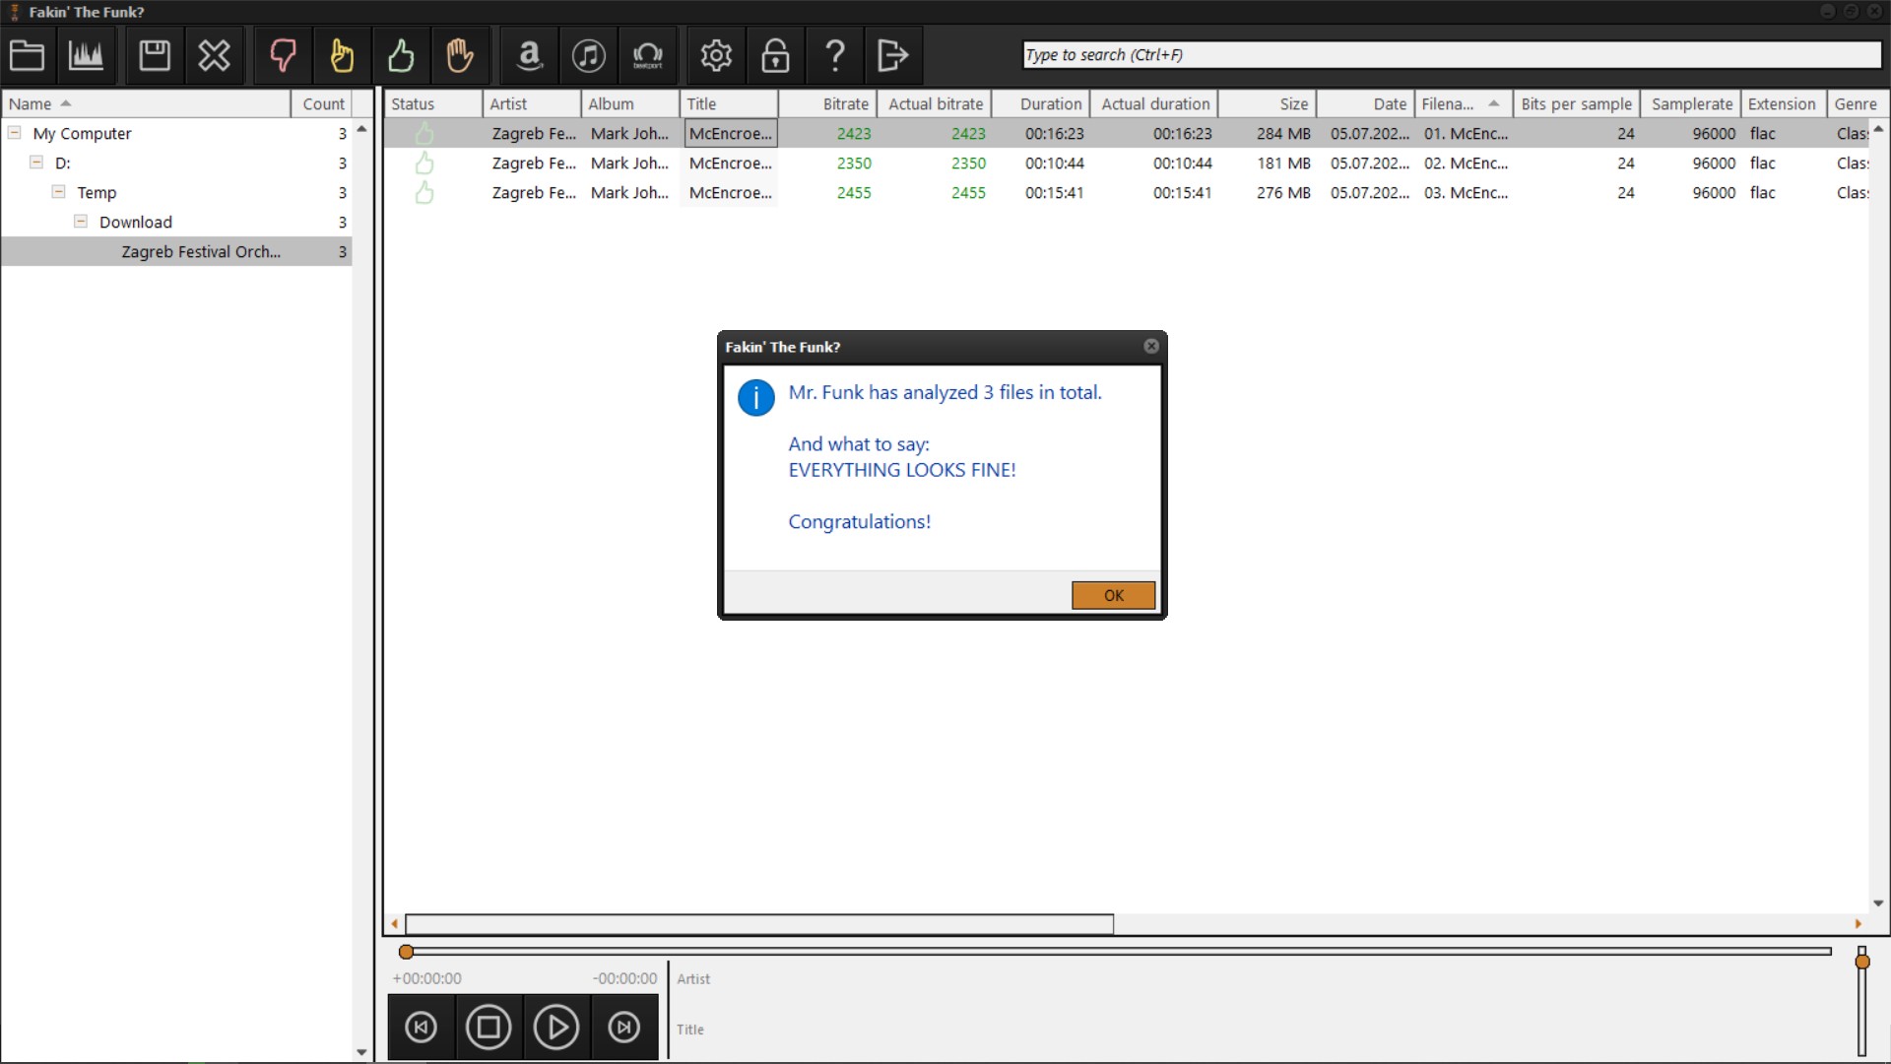Click the green thumbs-up toolbar icon

[x=401, y=56]
